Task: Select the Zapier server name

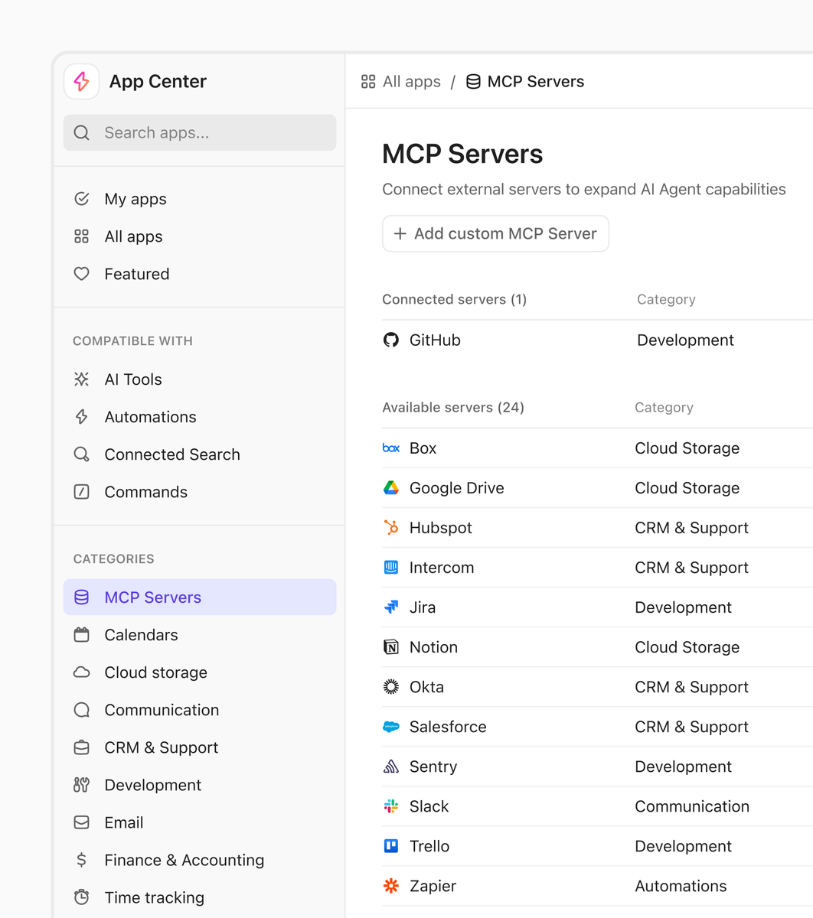Action: pyautogui.click(x=433, y=886)
